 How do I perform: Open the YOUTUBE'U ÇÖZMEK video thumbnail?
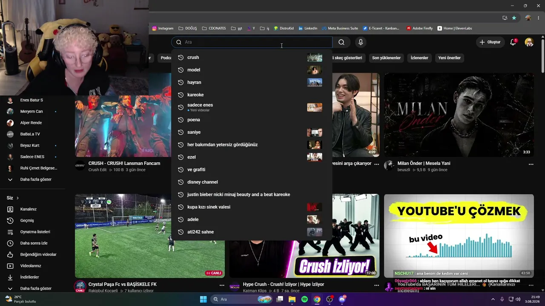pos(459,236)
